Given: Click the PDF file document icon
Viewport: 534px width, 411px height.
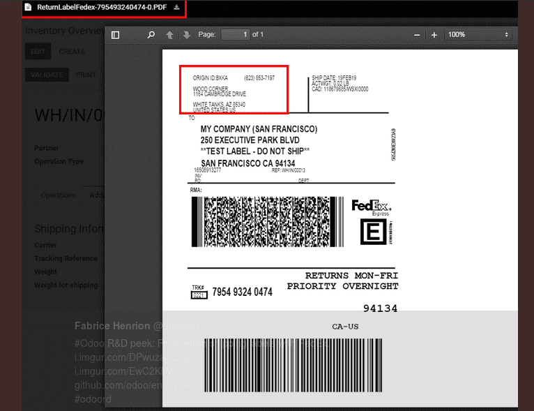Looking at the screenshot, I should 29,7.
